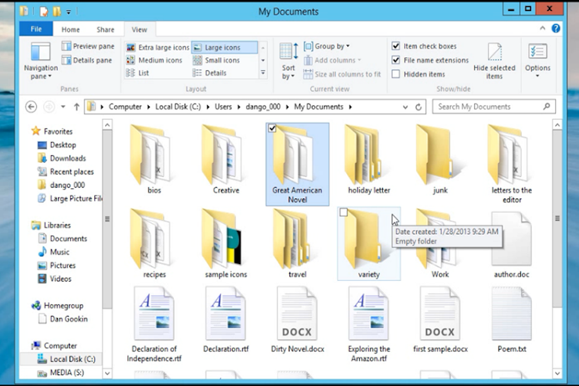Choose Large icons layout
The image size is (579, 386).
(x=224, y=47)
